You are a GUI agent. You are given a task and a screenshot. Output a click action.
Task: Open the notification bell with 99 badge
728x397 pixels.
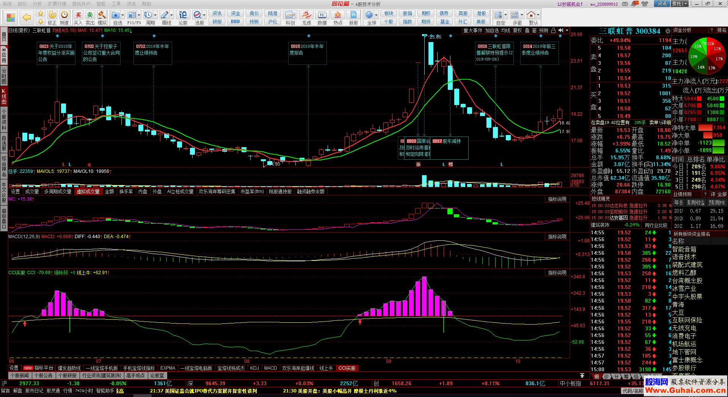point(635,4)
